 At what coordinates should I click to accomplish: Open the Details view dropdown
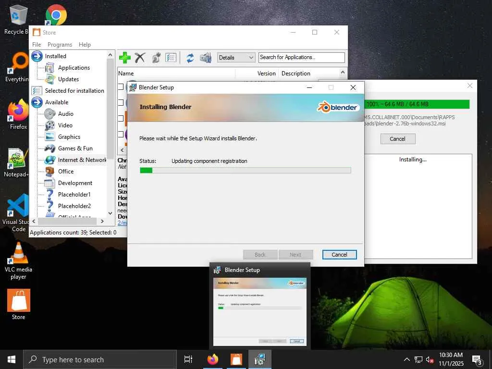pos(236,58)
